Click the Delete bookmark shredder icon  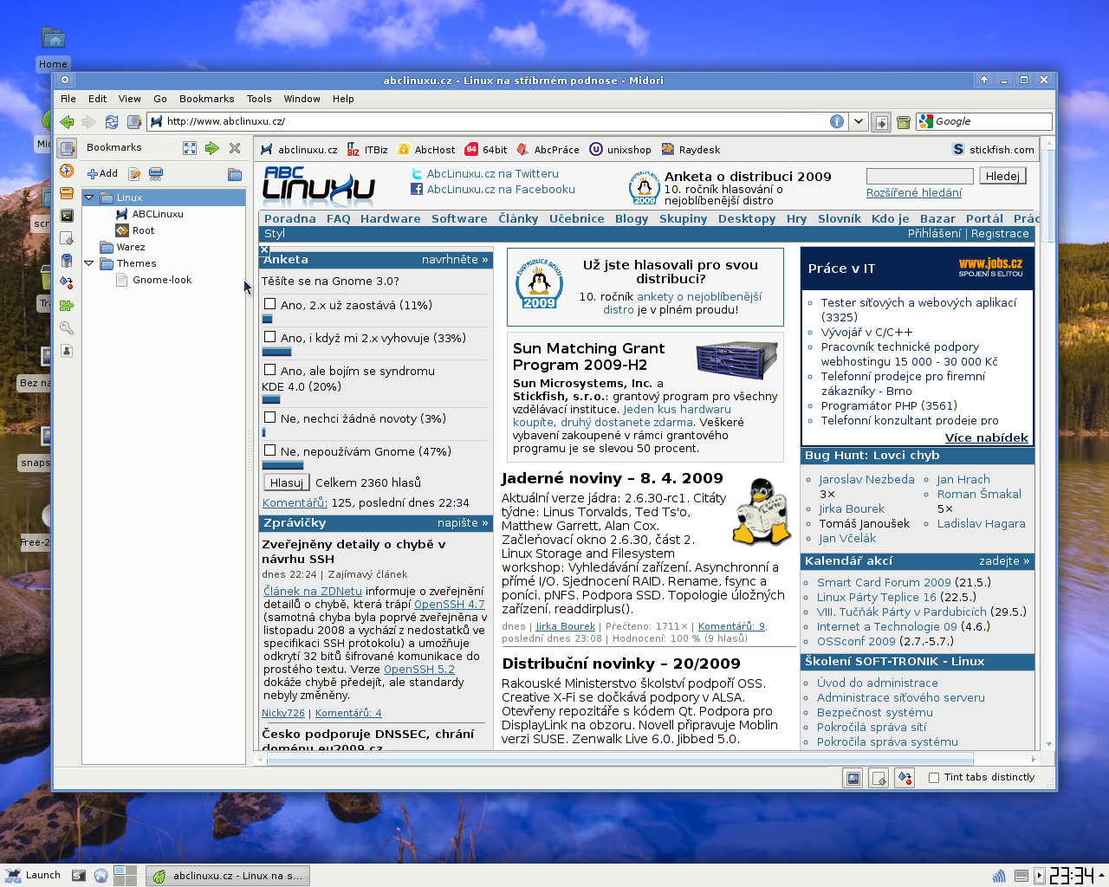pos(156,174)
